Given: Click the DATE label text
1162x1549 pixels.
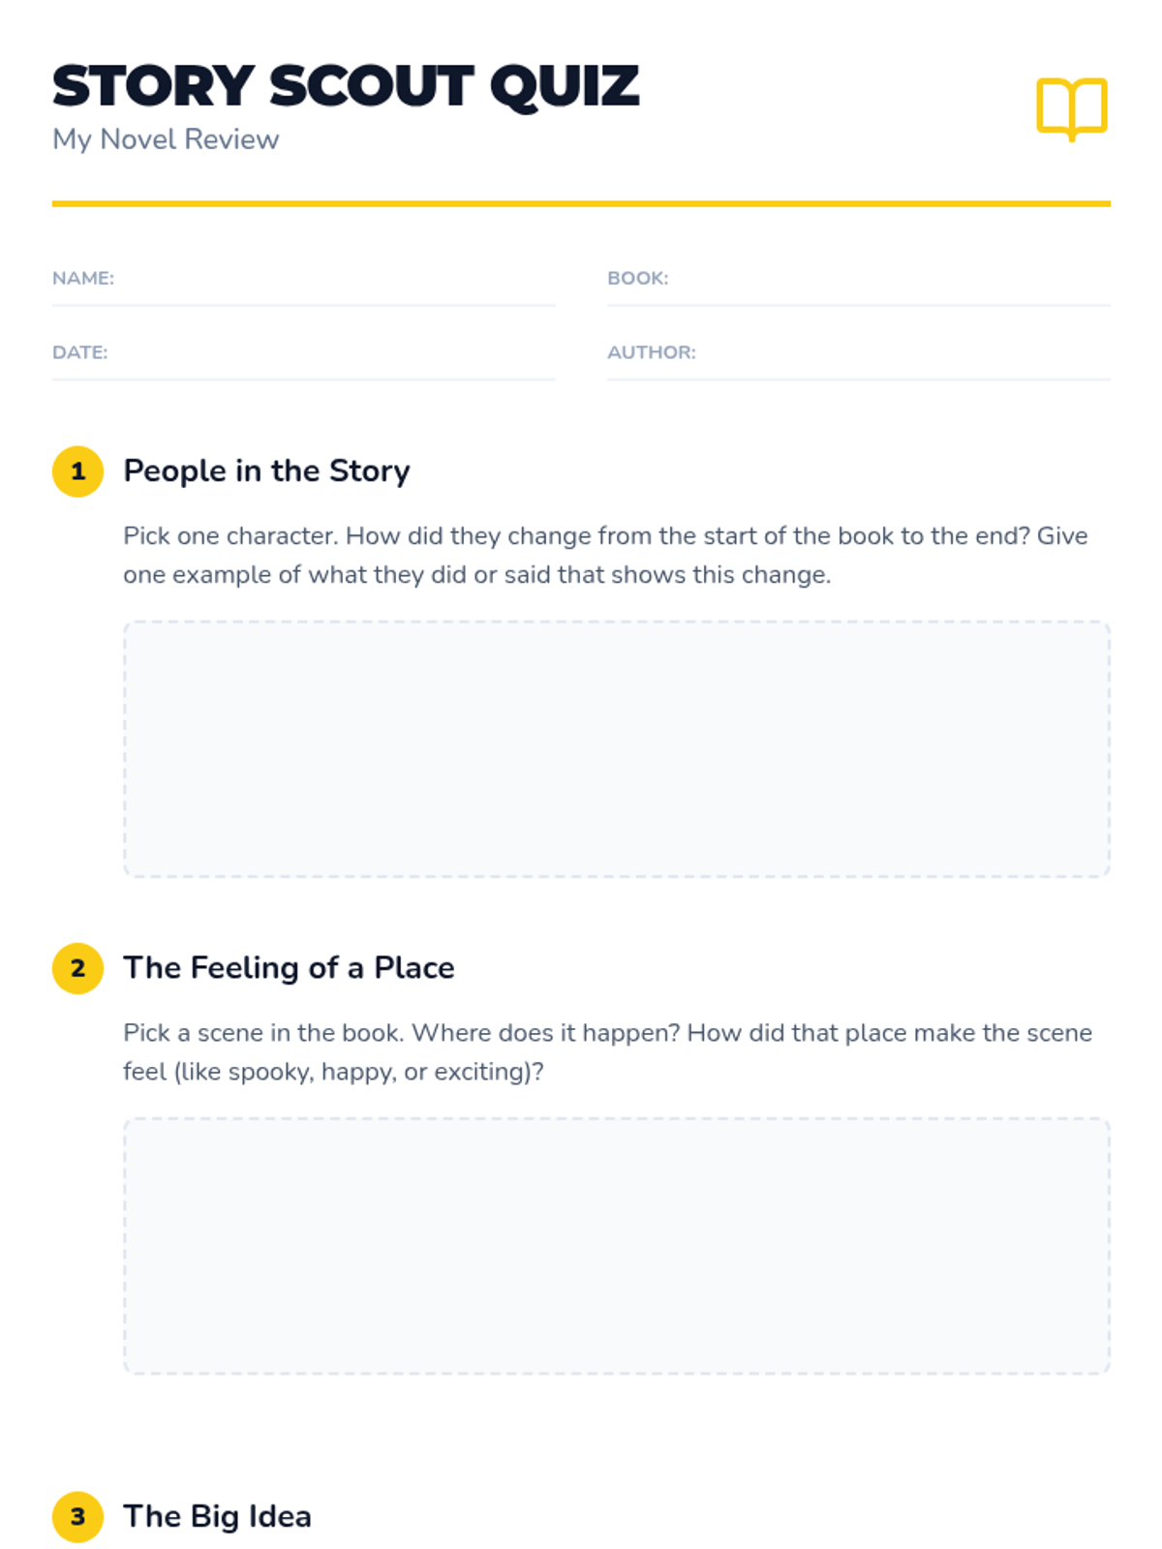Looking at the screenshot, I should click(80, 352).
